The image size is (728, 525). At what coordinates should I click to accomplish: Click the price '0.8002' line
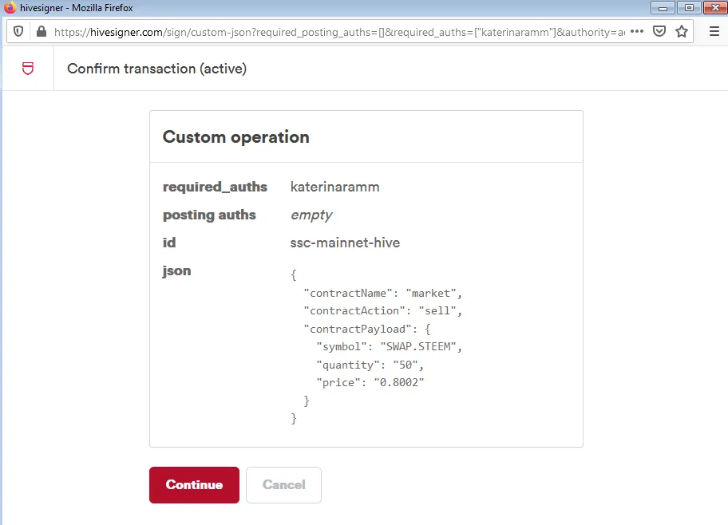point(370,382)
